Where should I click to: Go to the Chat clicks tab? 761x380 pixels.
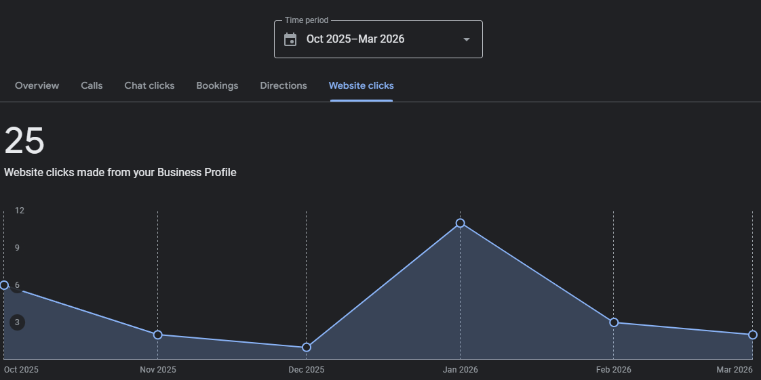(149, 85)
